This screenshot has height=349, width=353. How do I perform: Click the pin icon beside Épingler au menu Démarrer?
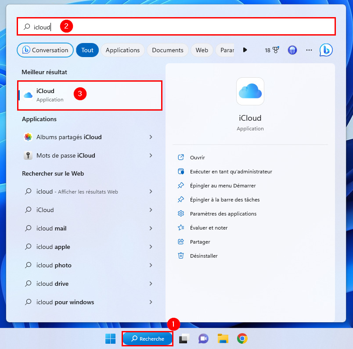(x=181, y=185)
